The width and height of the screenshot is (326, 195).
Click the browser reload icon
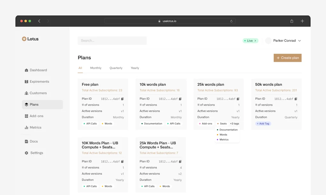tap(231, 21)
